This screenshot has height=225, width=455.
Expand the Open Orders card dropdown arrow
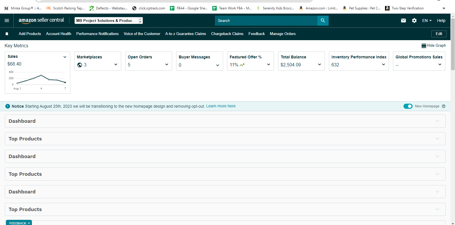[x=167, y=64]
